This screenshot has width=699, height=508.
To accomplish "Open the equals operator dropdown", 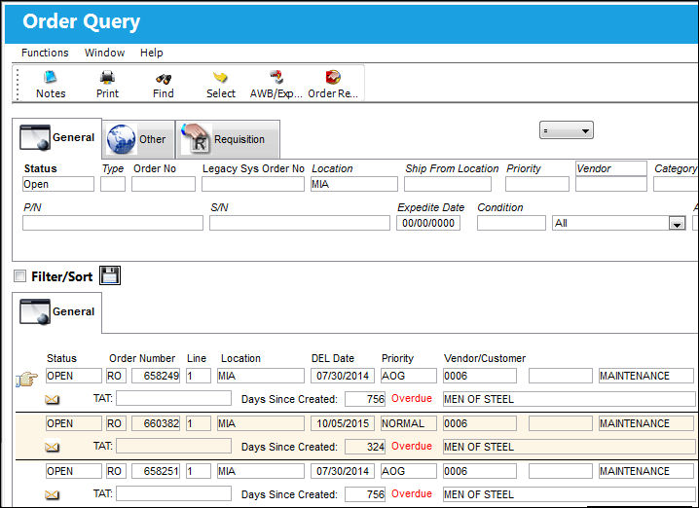I will [567, 130].
